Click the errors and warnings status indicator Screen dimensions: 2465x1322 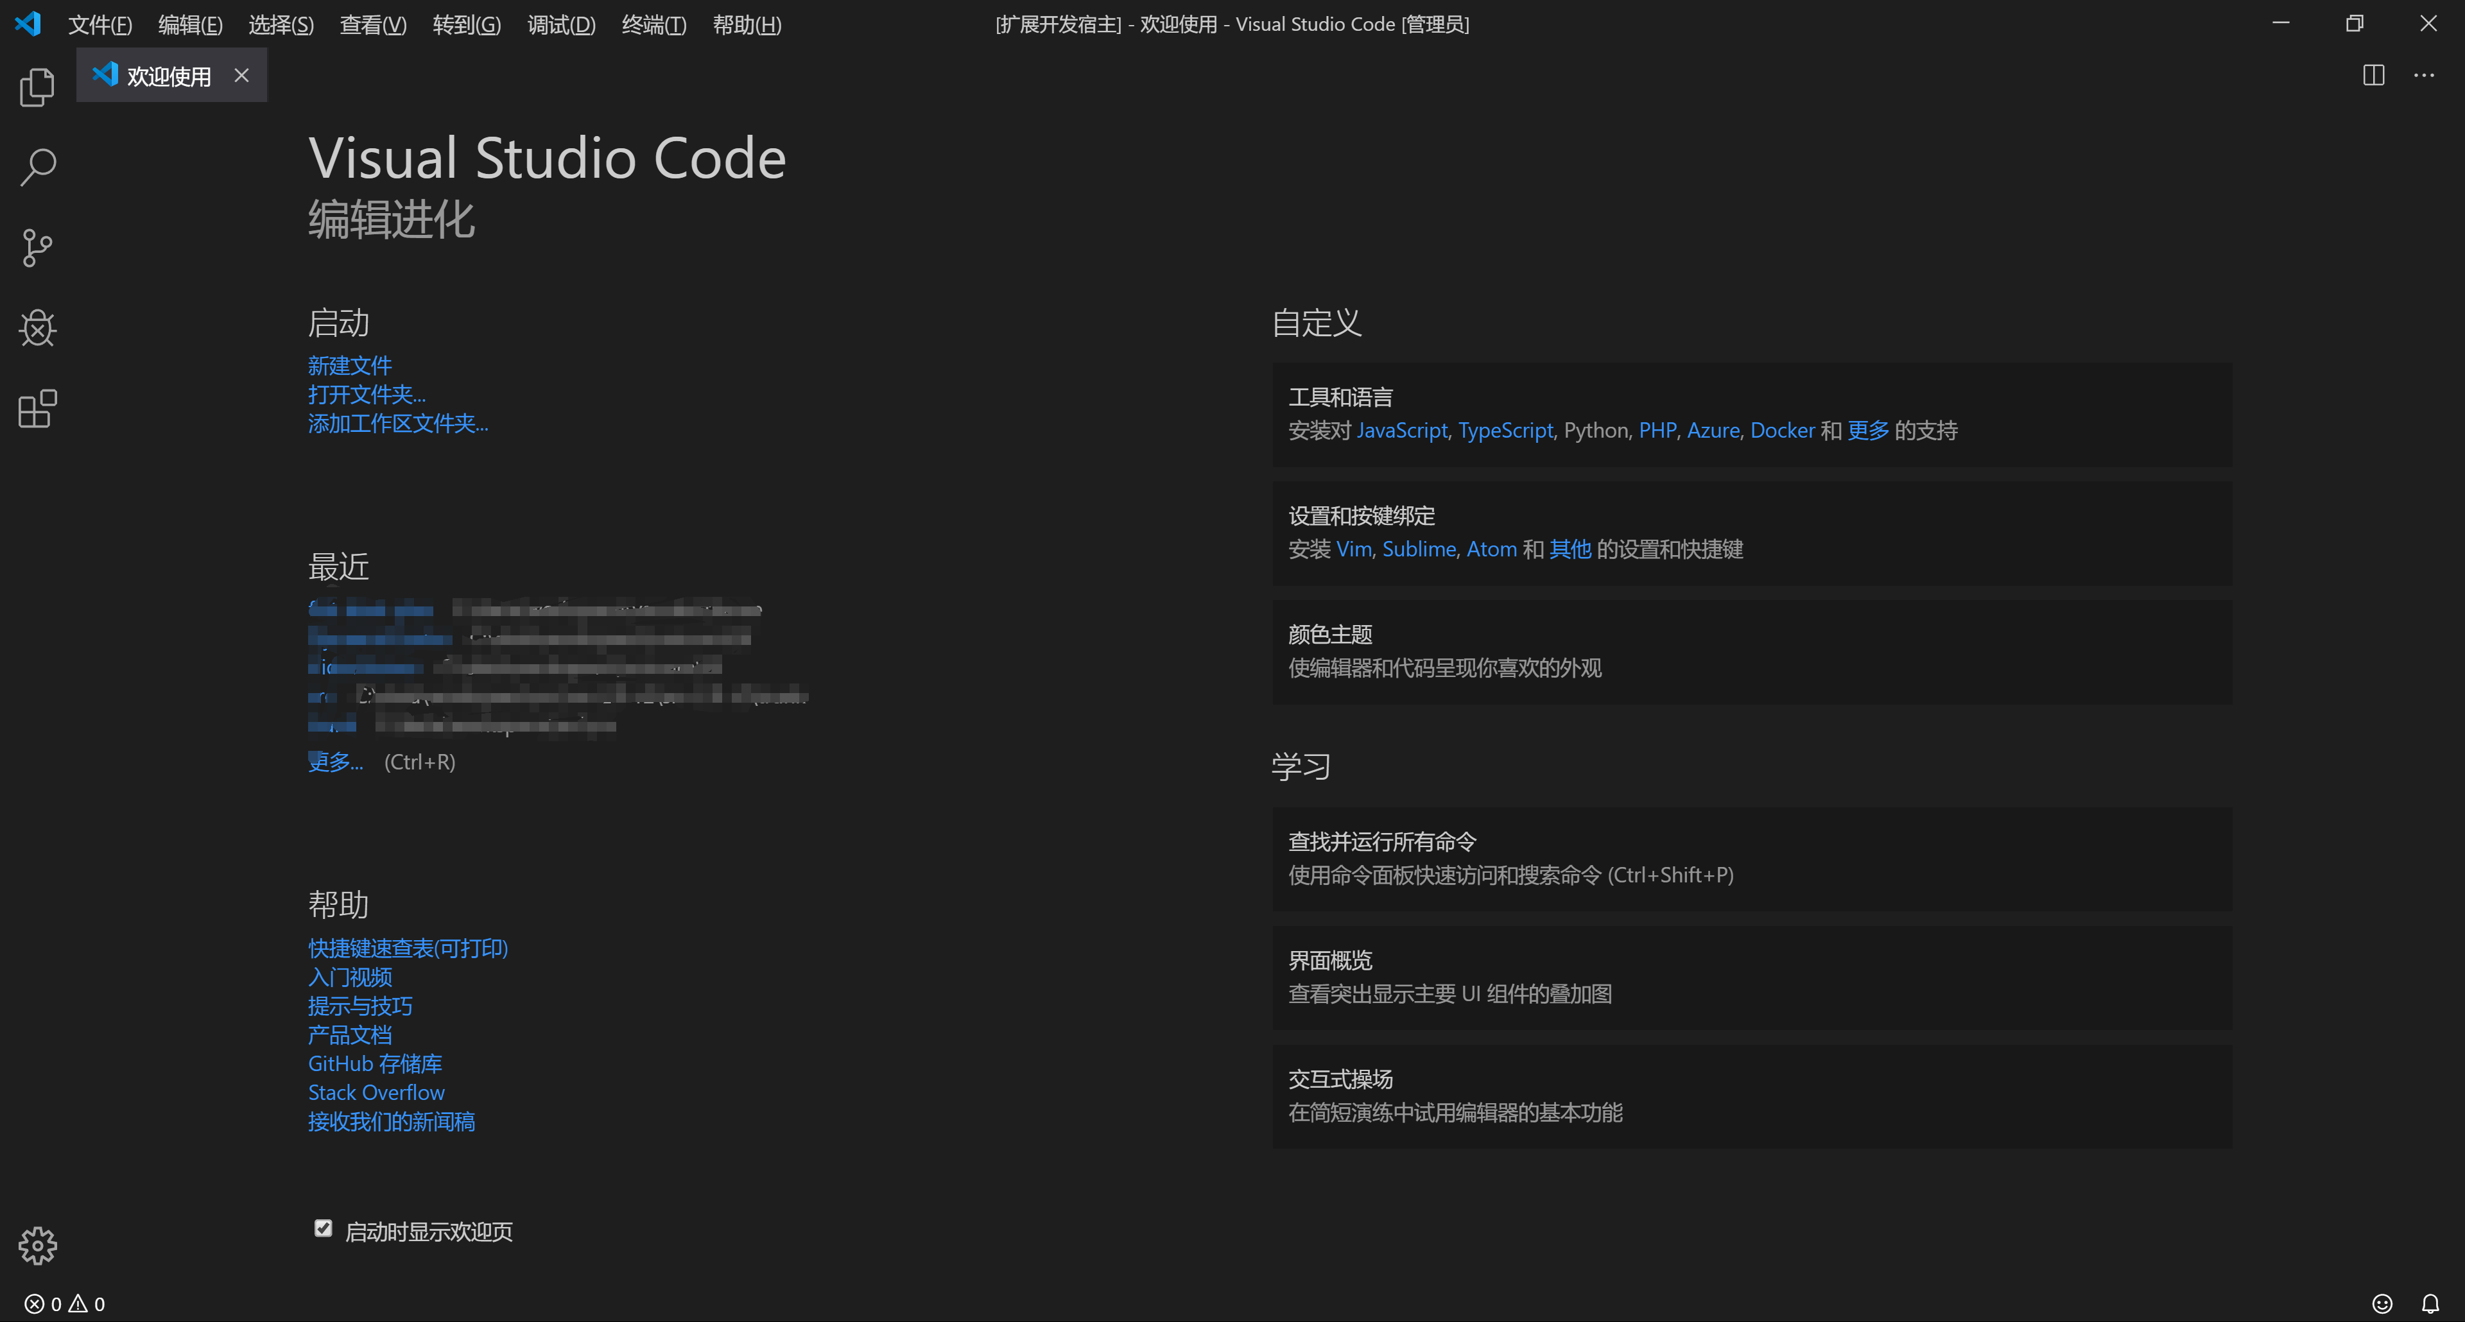point(65,1303)
